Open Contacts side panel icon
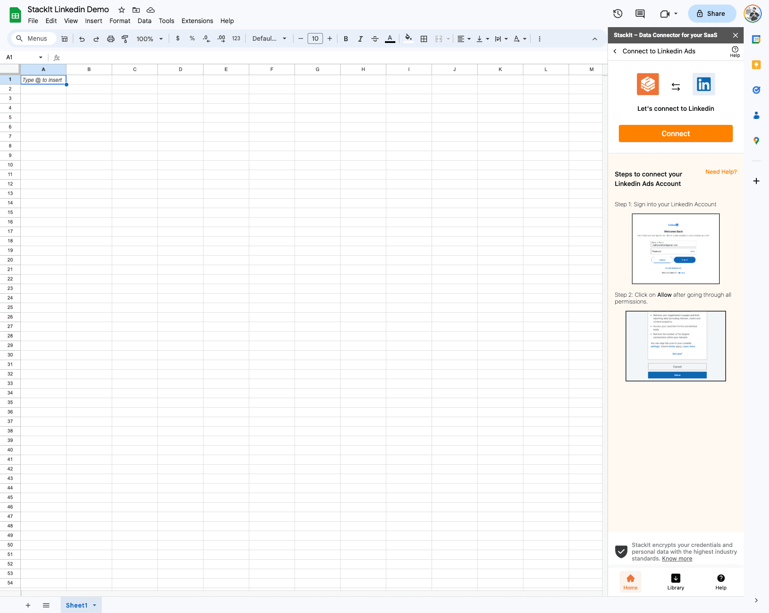The width and height of the screenshot is (769, 613). 756,115
